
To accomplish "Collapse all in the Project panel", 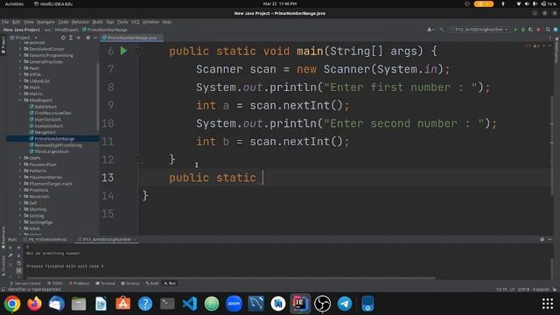I will click(x=79, y=38).
